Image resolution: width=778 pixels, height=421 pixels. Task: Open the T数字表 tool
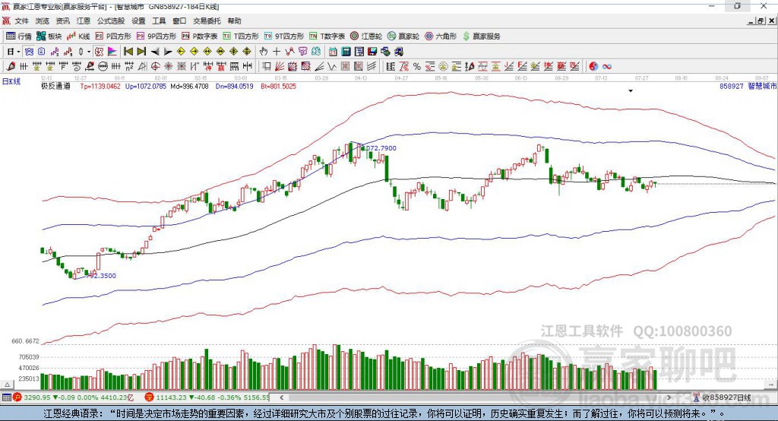coord(327,36)
